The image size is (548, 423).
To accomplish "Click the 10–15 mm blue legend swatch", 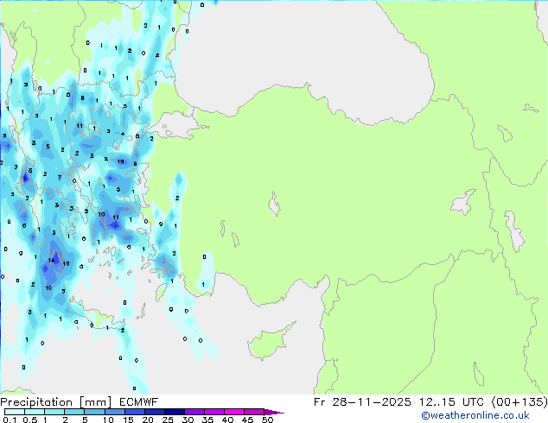I will click(115, 412).
